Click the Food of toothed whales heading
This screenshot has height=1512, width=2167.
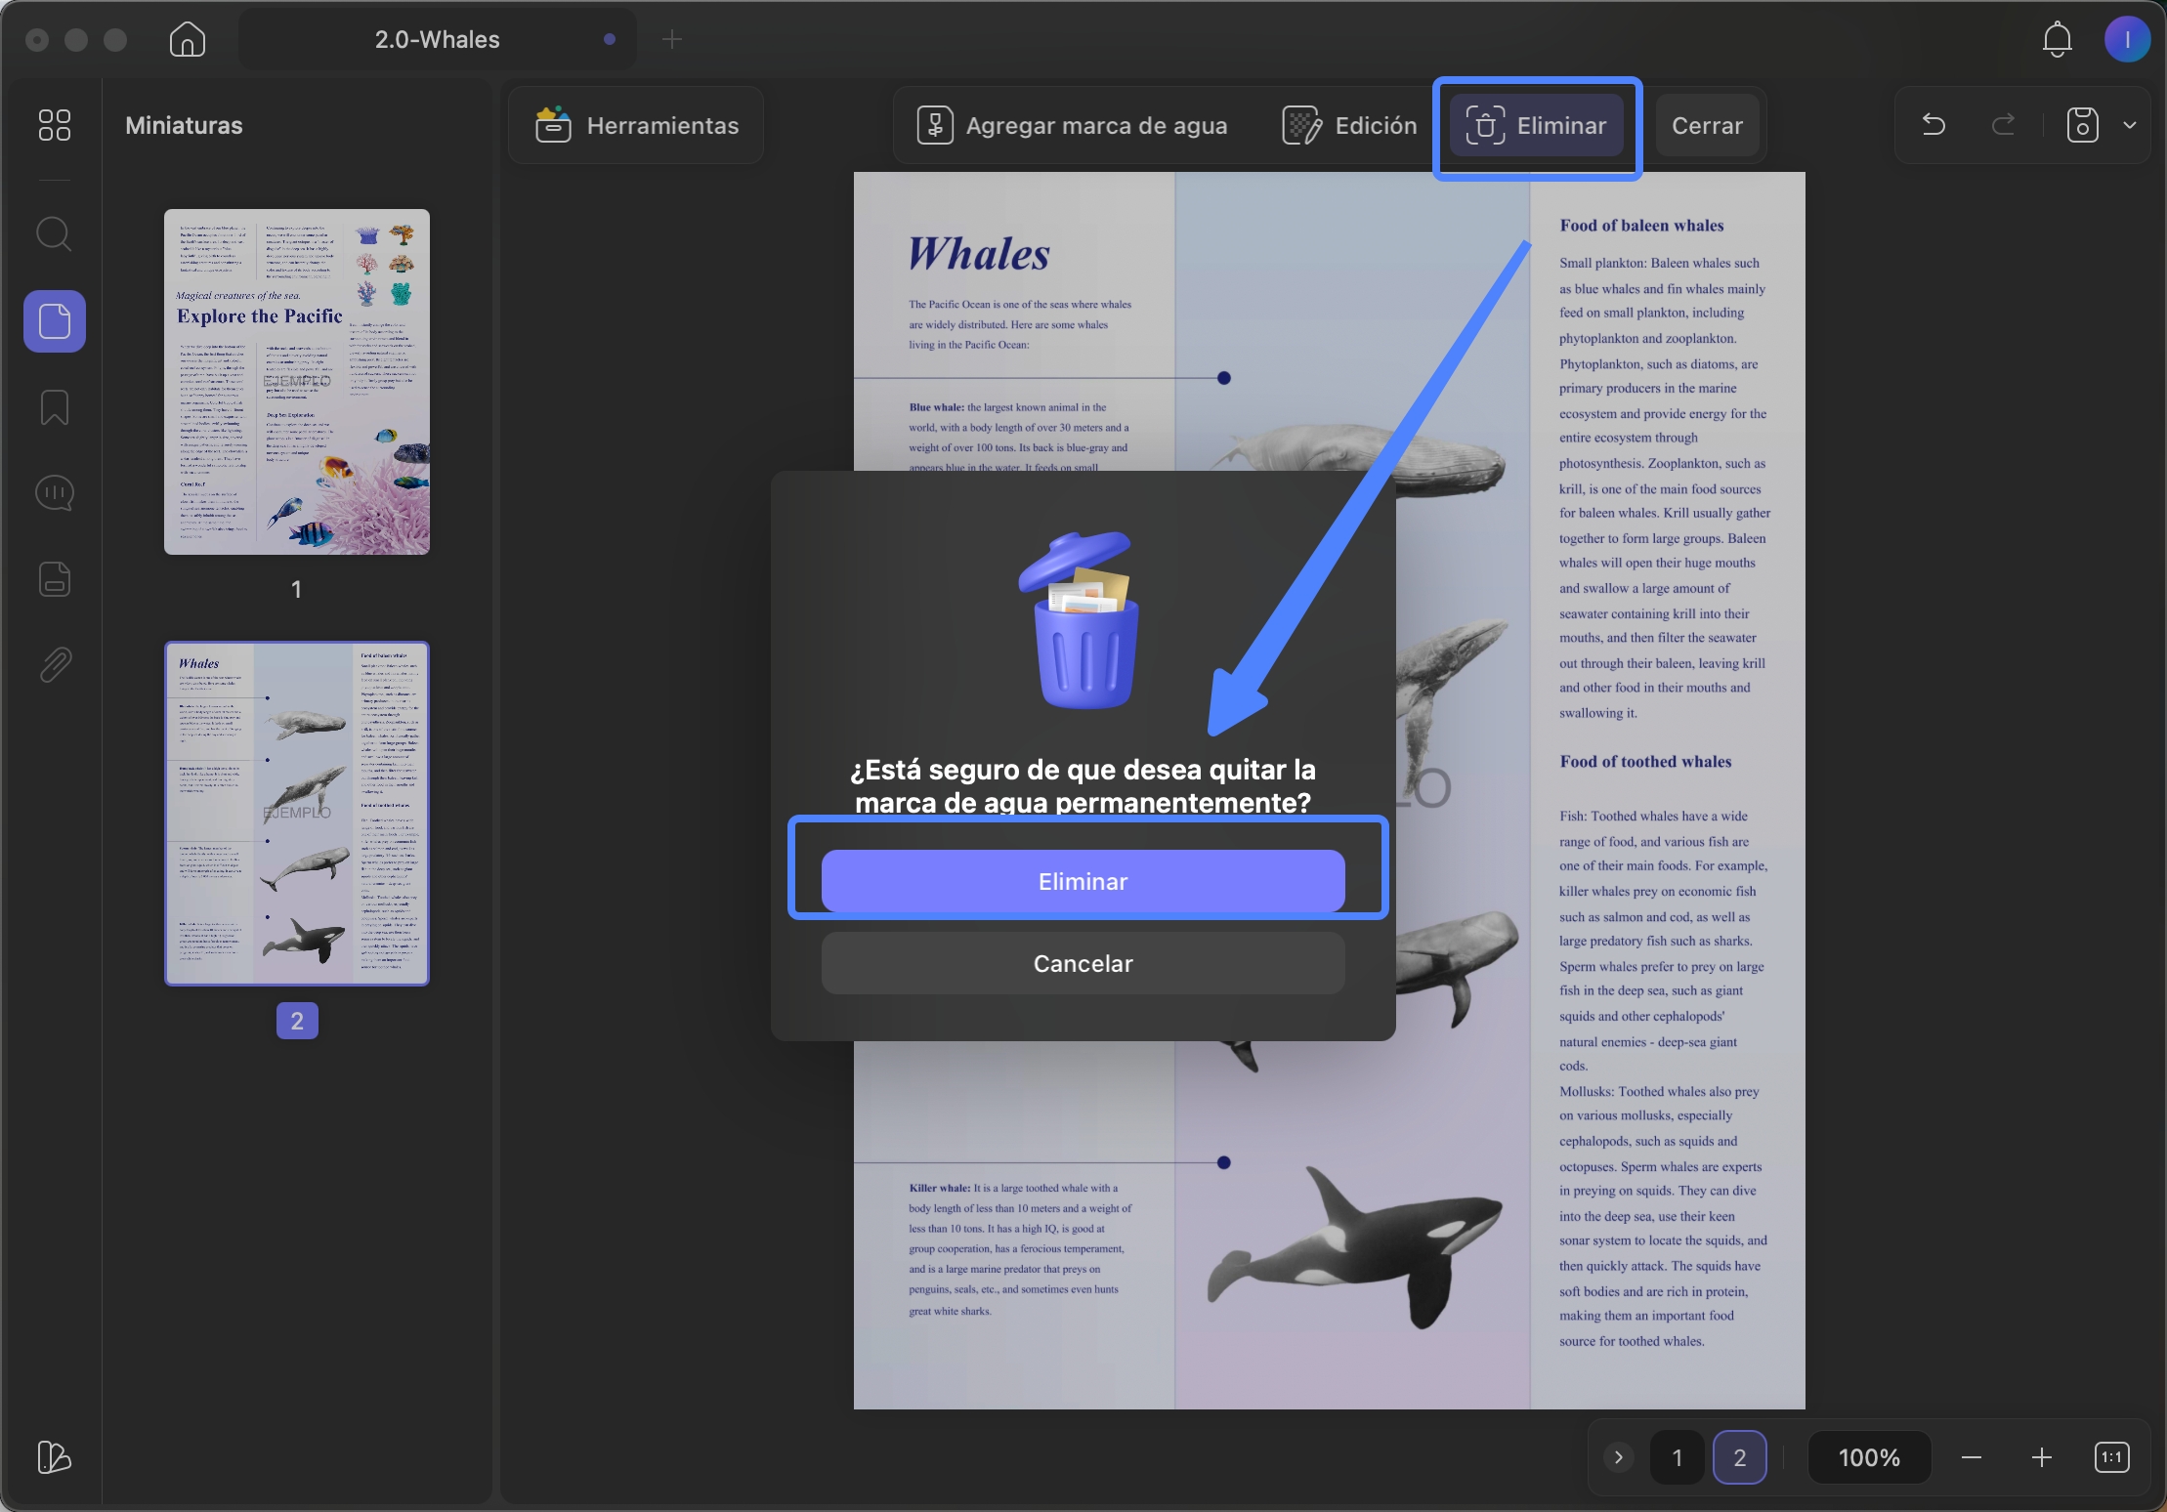click(x=1645, y=762)
